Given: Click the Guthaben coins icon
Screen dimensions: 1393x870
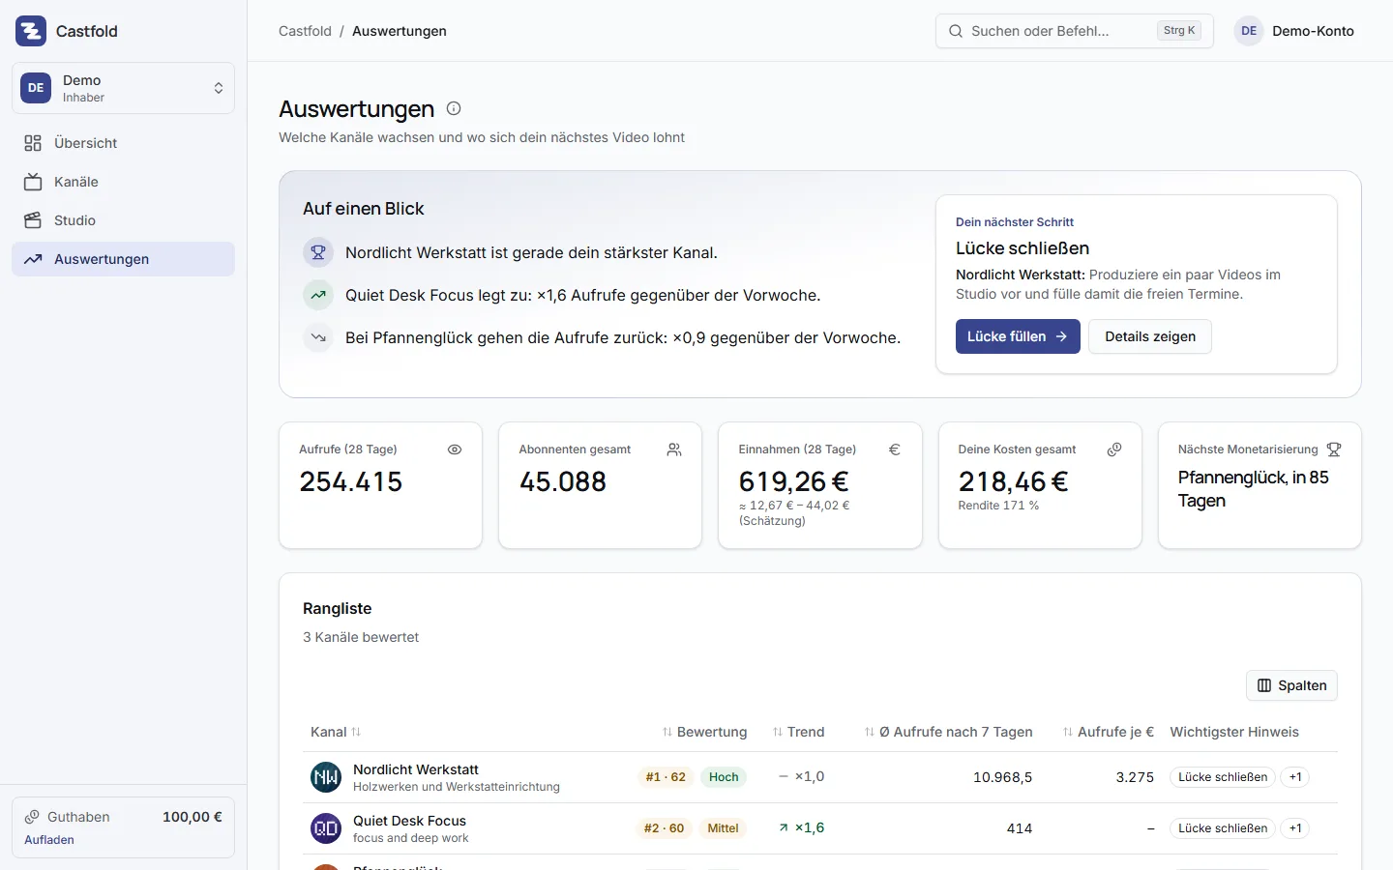Looking at the screenshot, I should 32,817.
